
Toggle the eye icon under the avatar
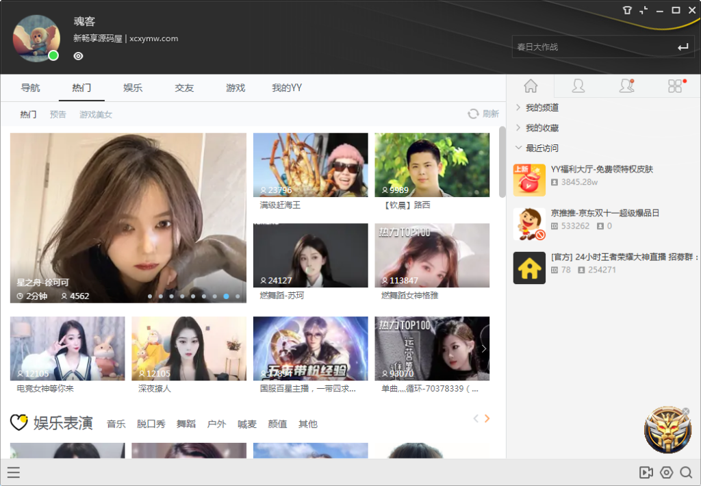(x=78, y=55)
